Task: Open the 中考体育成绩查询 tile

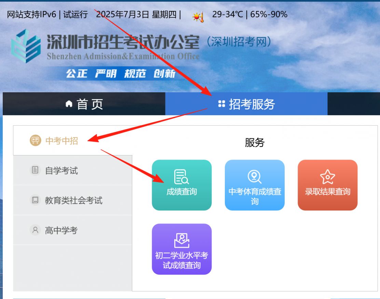Action: point(255,185)
